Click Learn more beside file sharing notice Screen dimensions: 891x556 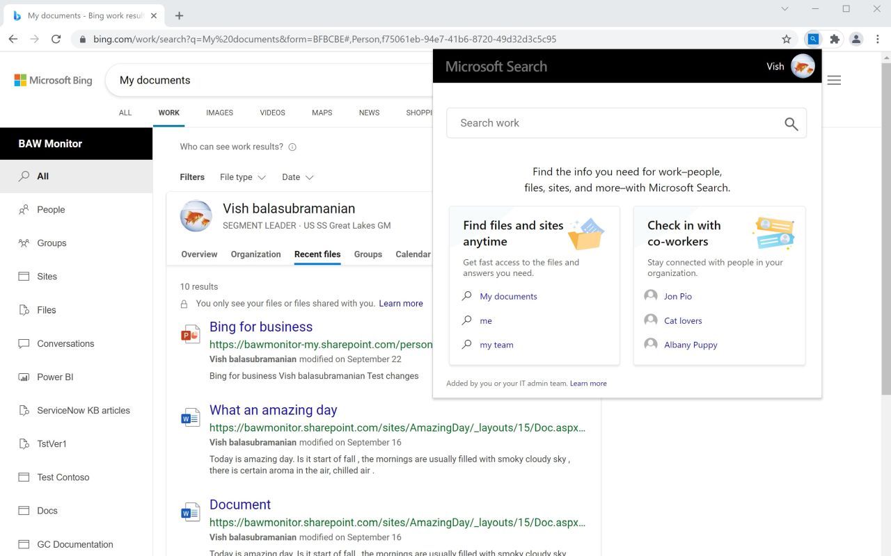coord(401,303)
